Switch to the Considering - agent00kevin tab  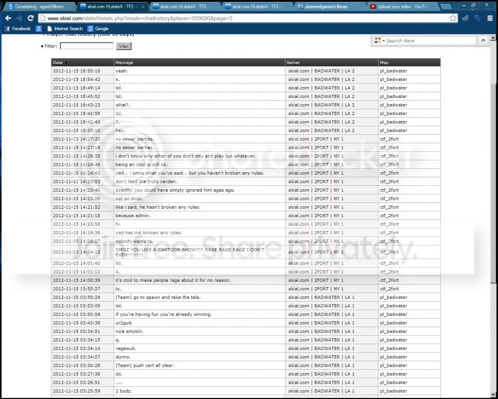click(39, 6)
